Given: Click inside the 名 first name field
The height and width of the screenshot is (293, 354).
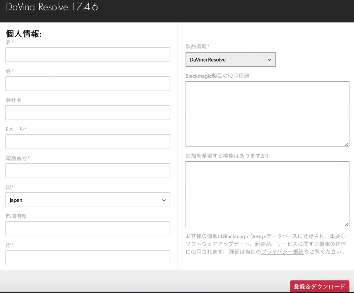Looking at the screenshot, I should [x=87, y=55].
